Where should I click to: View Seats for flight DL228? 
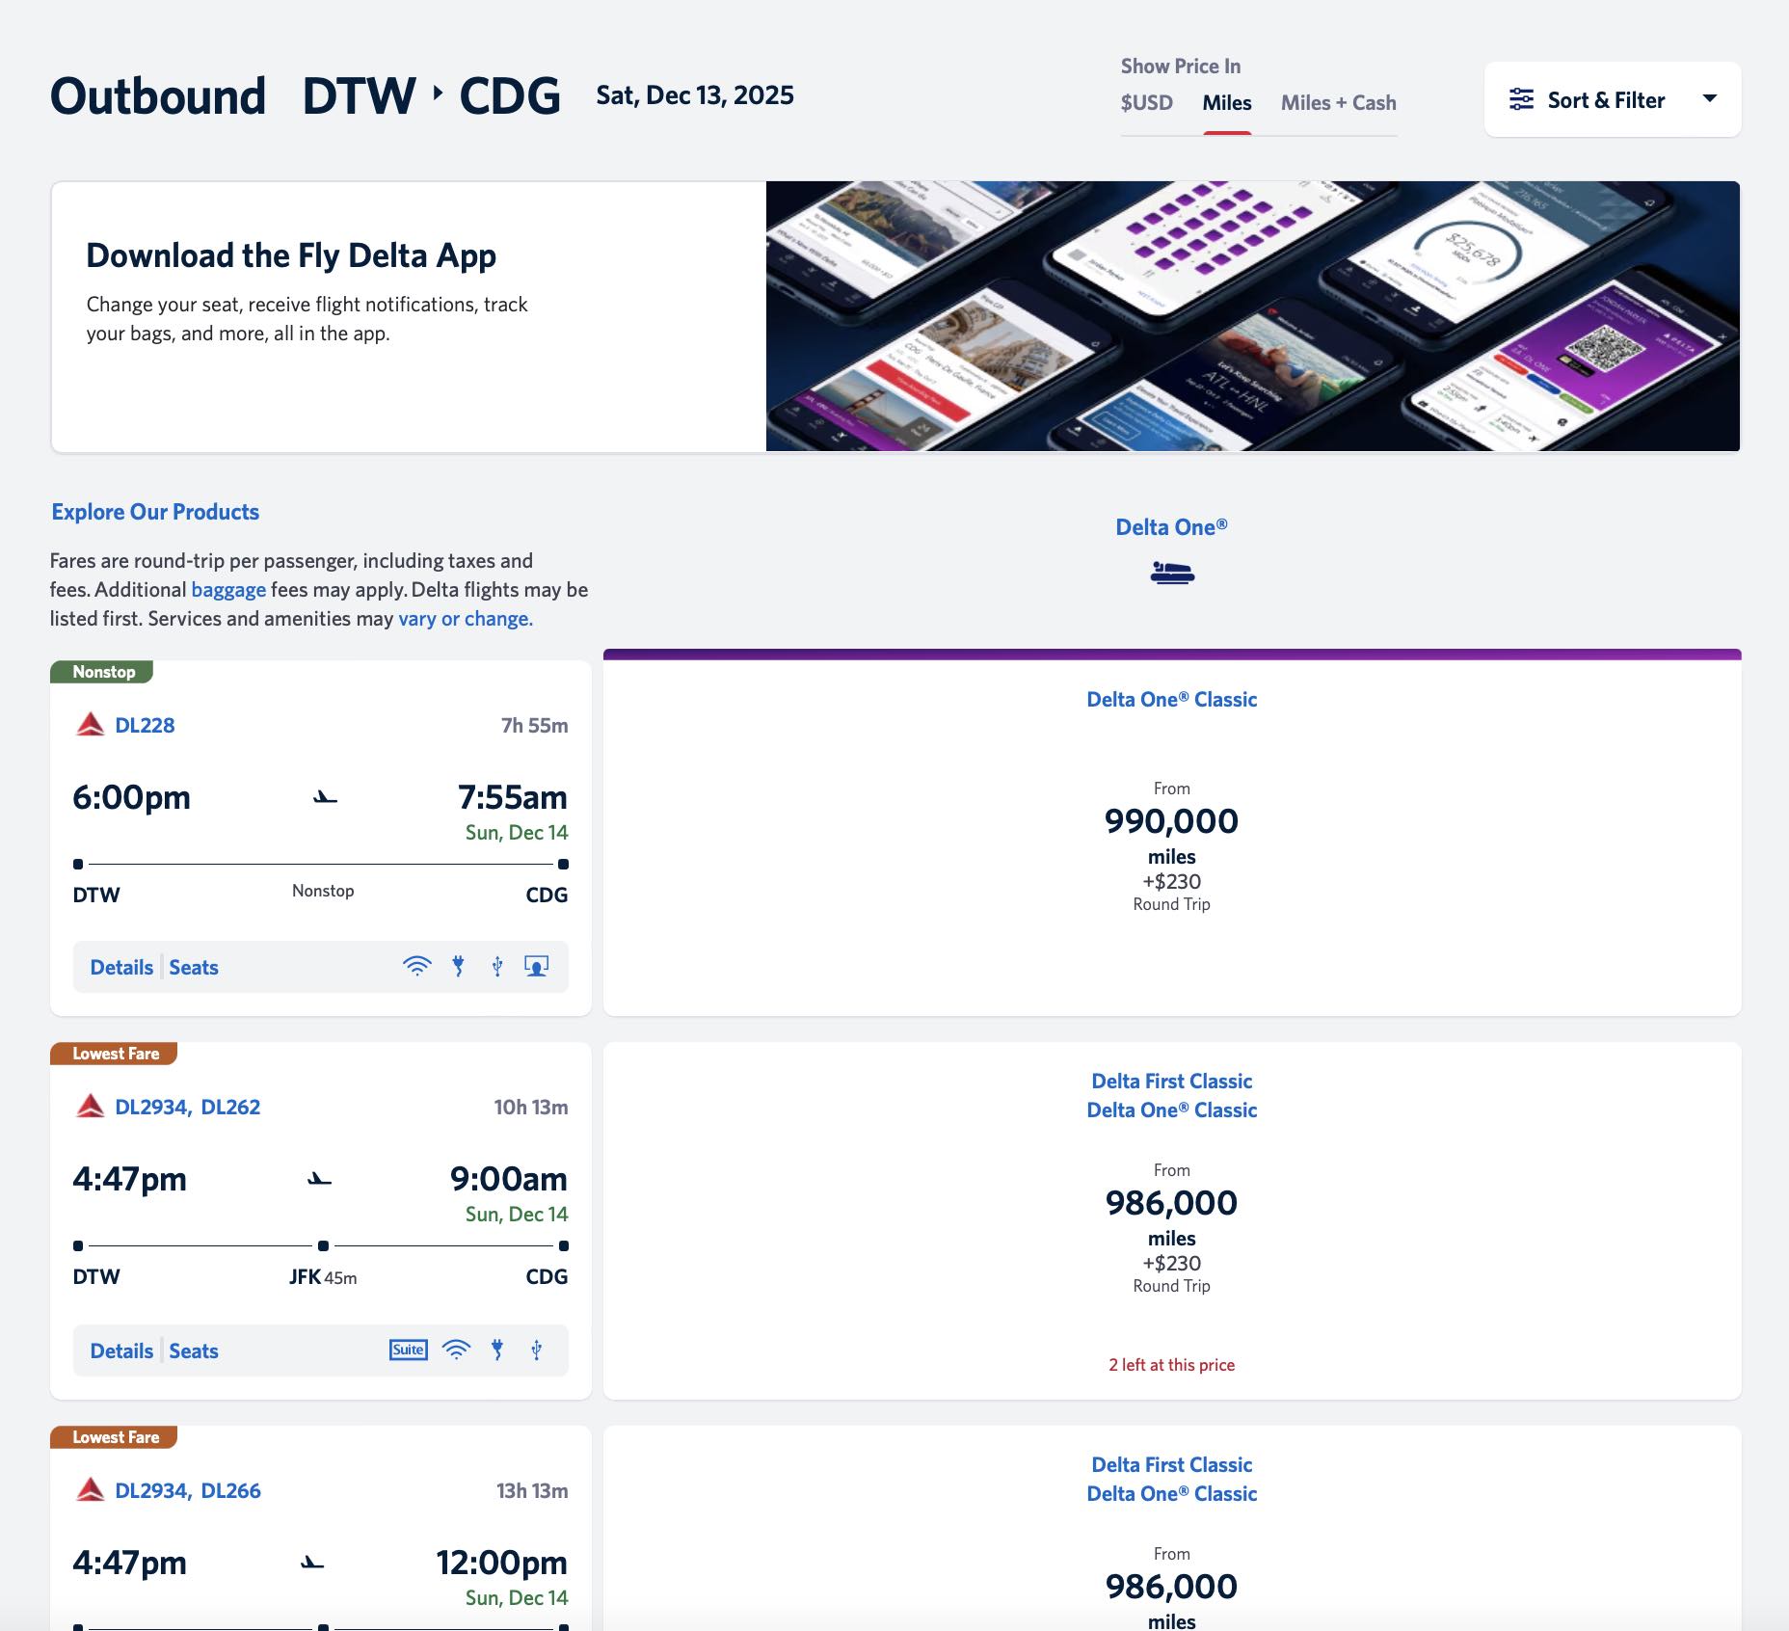194,966
